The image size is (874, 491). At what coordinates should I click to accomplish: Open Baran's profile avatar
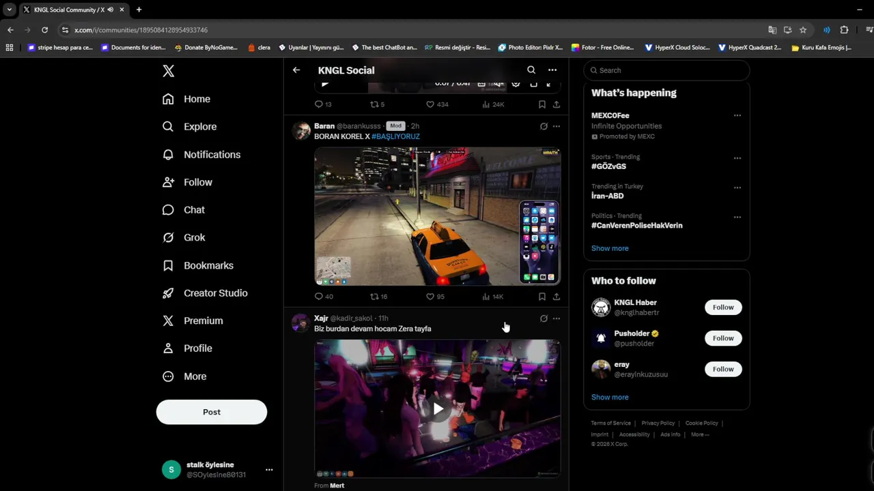(x=301, y=131)
